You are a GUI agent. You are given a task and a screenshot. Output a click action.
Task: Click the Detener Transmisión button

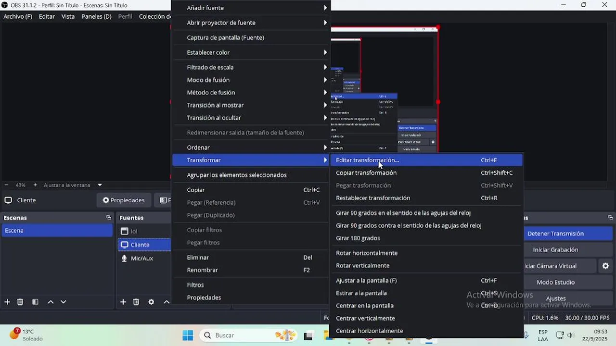pyautogui.click(x=567, y=234)
